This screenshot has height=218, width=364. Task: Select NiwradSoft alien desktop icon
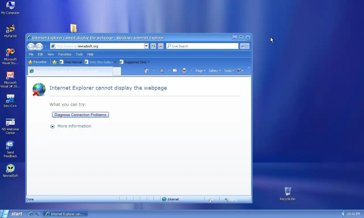(x=10, y=171)
